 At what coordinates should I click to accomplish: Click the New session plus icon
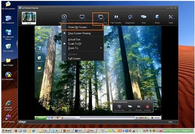point(64,17)
